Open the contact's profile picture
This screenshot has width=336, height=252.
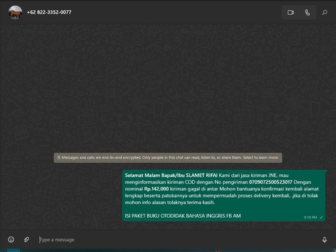(15, 12)
